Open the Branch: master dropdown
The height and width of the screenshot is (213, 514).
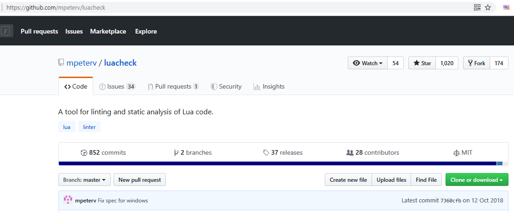[x=85, y=179]
